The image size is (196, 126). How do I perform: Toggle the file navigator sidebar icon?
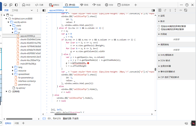click(44, 10)
